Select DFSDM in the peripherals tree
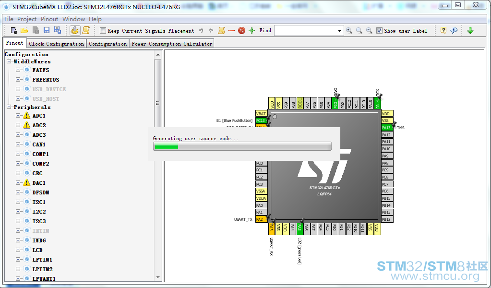491x288 pixels. pos(41,192)
